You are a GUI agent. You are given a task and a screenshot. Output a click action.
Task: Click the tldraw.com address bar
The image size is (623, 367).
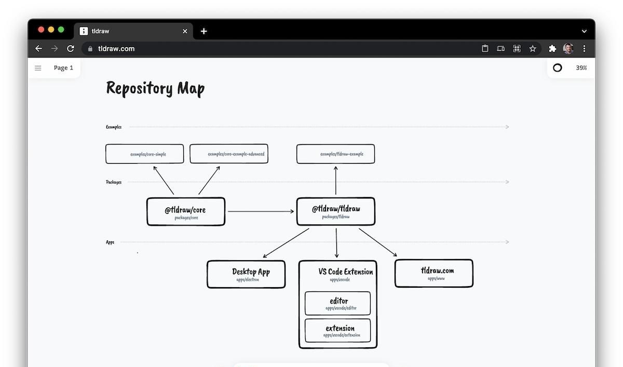260,49
